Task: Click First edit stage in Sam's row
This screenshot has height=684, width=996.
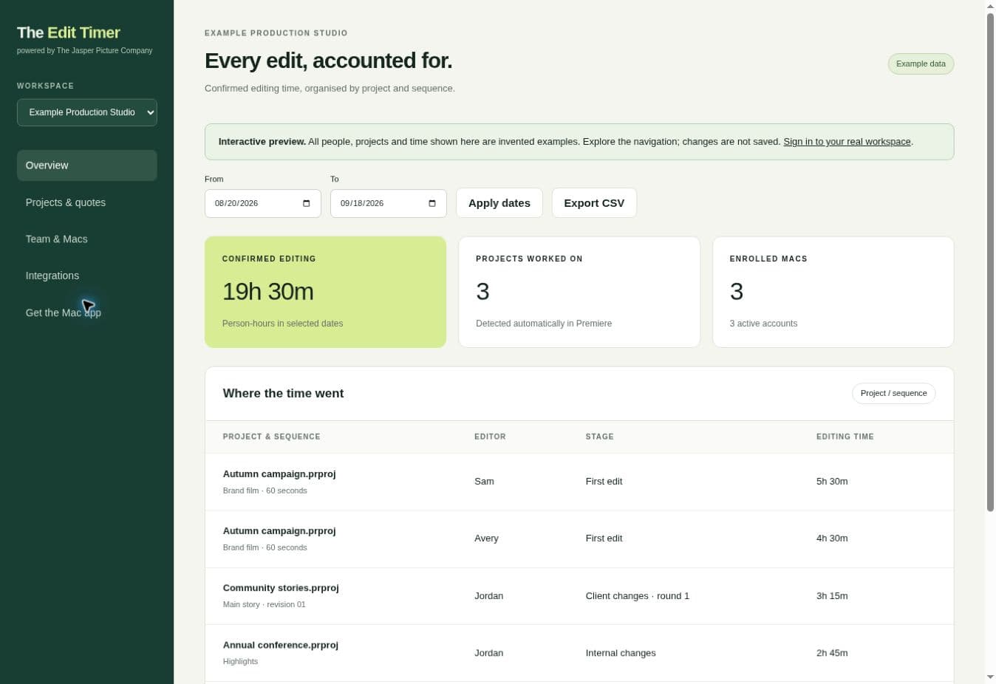Action: point(604,482)
